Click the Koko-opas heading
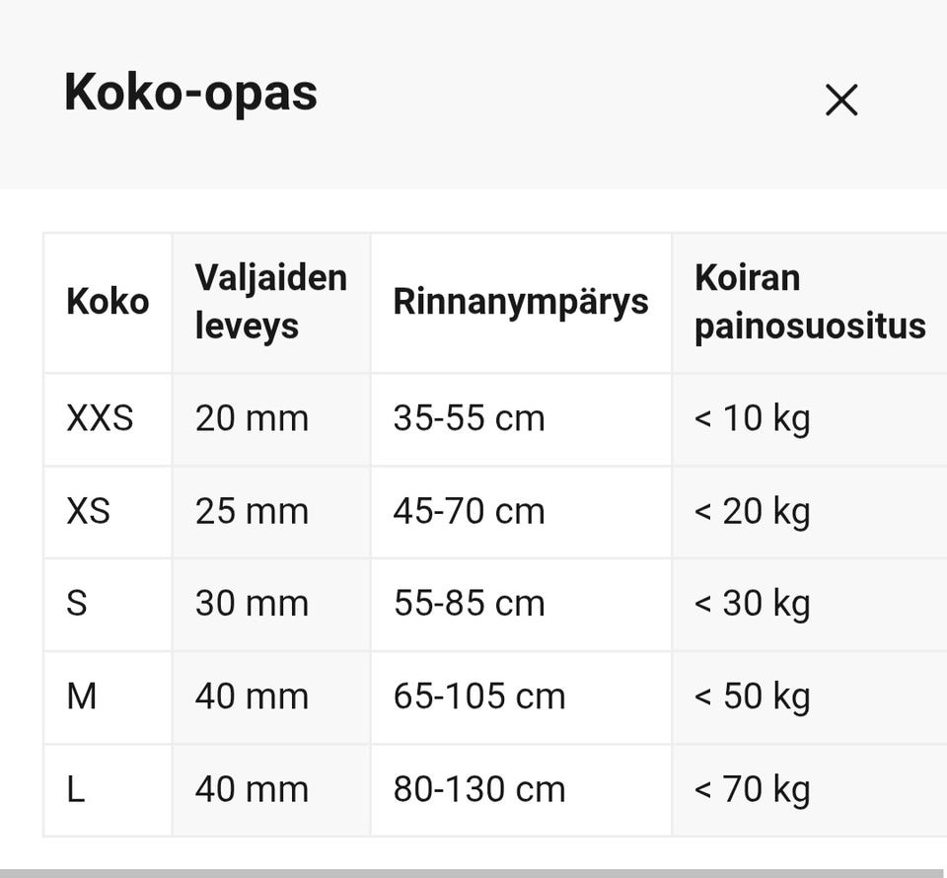The height and width of the screenshot is (878, 947). (189, 93)
